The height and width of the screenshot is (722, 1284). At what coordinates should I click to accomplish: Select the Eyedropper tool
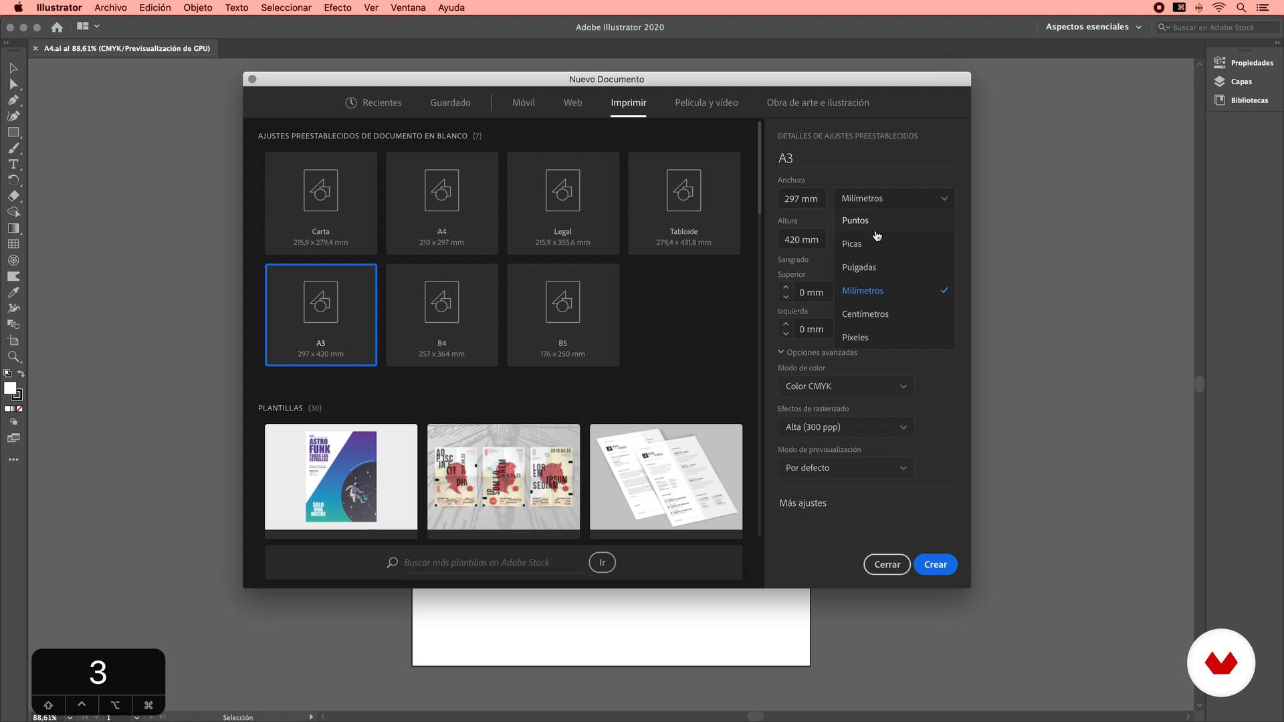tap(13, 293)
